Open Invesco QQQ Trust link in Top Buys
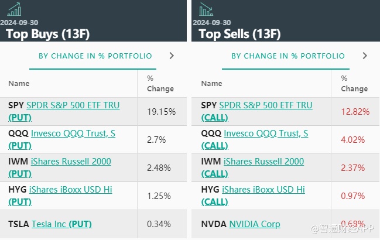 pos(73,133)
